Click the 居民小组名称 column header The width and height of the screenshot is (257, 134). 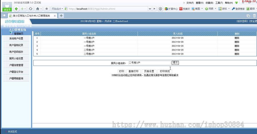pos(89,34)
